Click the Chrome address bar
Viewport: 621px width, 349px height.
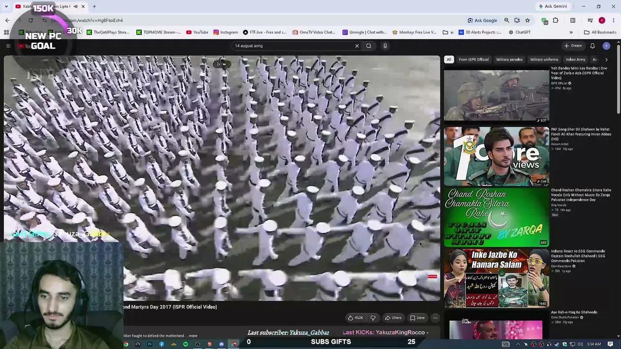[x=252, y=20]
